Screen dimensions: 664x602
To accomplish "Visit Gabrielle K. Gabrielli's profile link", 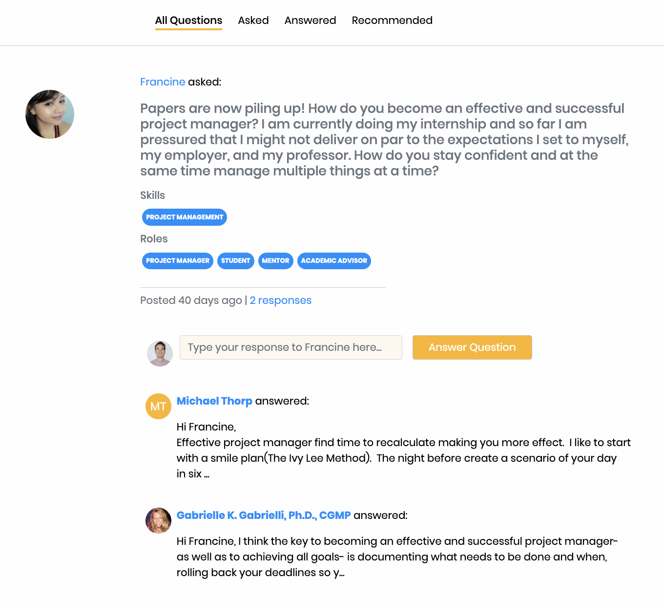I will pos(264,516).
